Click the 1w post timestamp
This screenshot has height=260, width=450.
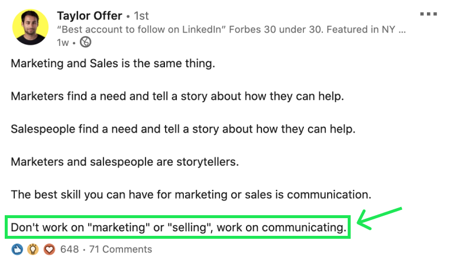(x=64, y=41)
